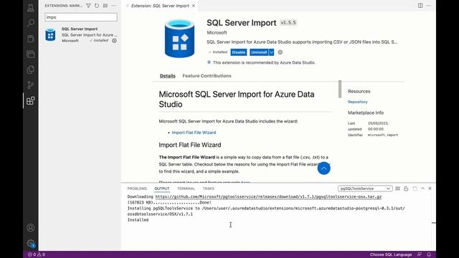Click the SQL Server Import icon in the extensions list
Screen dimensions: 459x258
click(50, 34)
